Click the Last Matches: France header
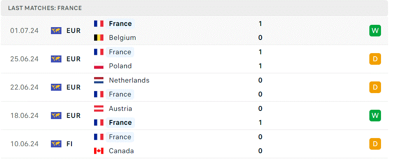The height and width of the screenshot is (159, 395). pyautogui.click(x=45, y=8)
